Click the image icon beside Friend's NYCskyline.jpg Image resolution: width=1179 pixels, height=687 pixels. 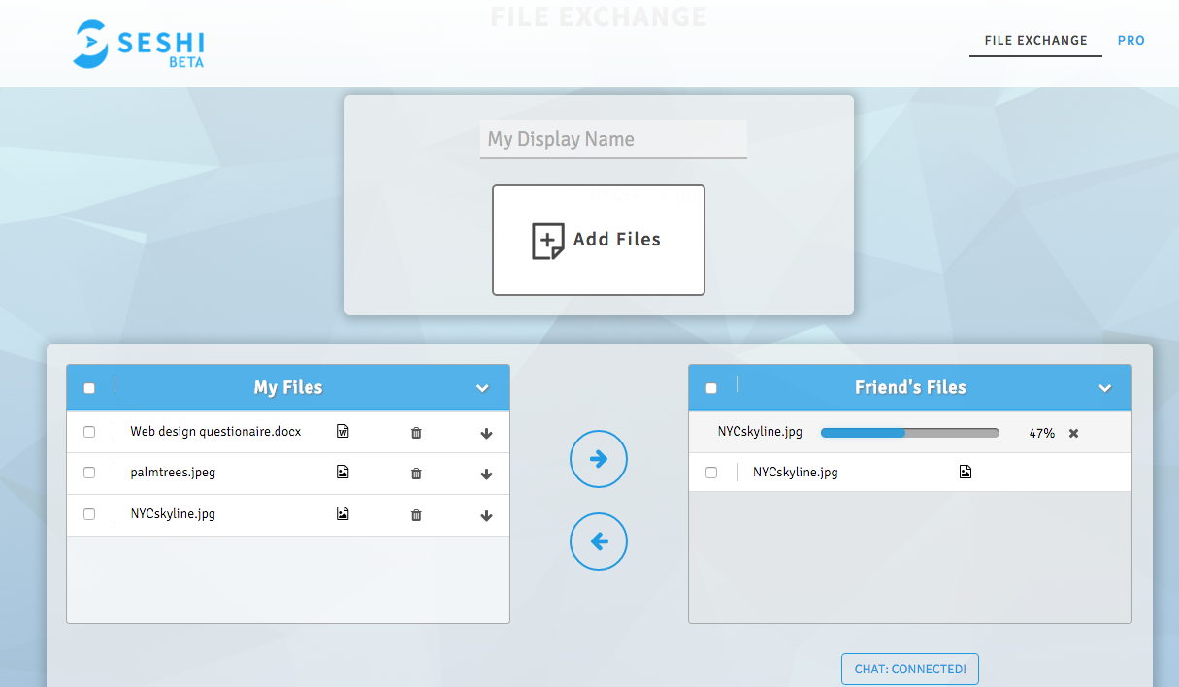[965, 472]
